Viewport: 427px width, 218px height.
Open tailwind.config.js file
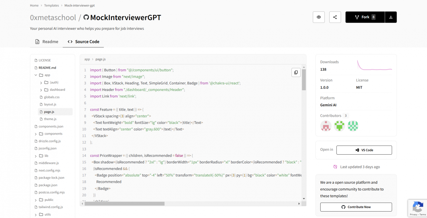pyautogui.click(x=51, y=207)
